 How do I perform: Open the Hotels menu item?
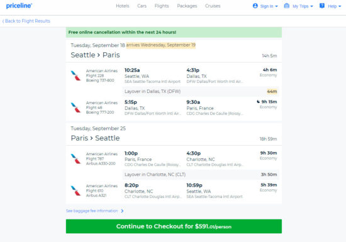(123, 6)
